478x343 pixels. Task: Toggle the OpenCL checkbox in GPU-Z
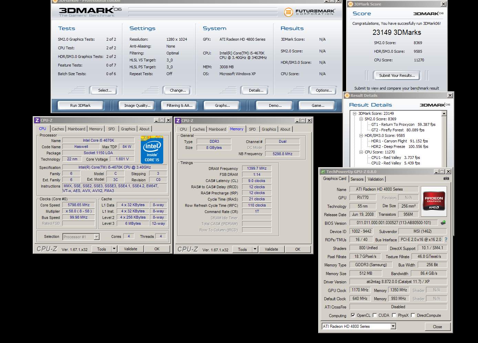[x=353, y=315]
